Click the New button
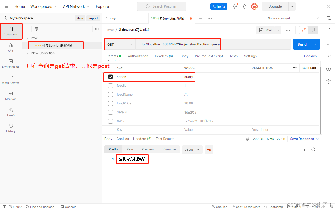Image resolution: width=335 pixels, height=210 pixels. [x=80, y=18]
